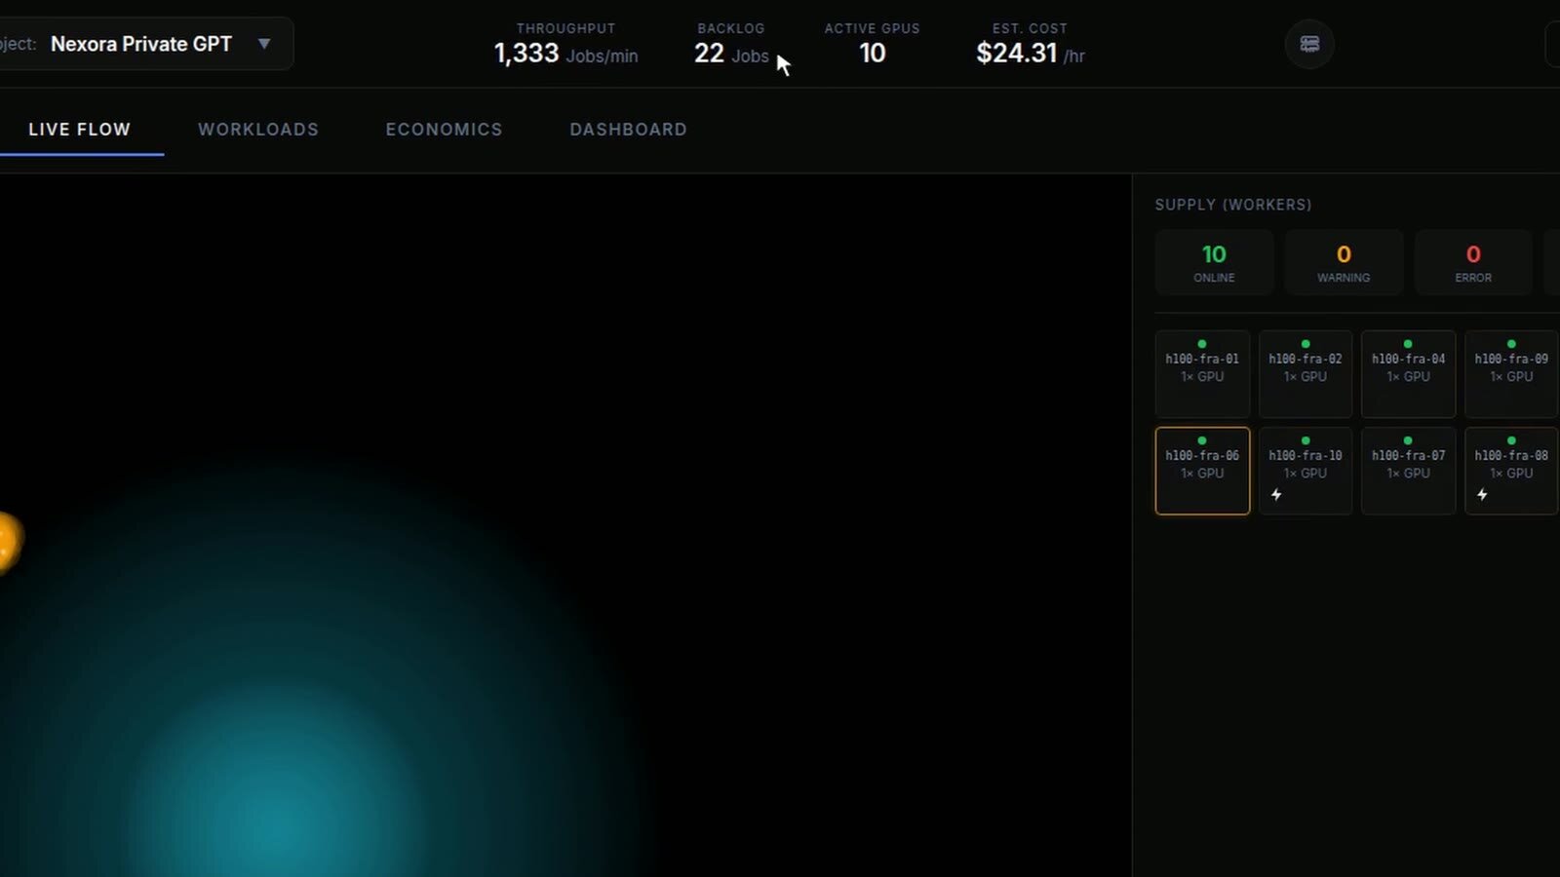Click the lightning bolt icon on h100-fra-10
Viewport: 1560px width, 877px height.
(1276, 495)
